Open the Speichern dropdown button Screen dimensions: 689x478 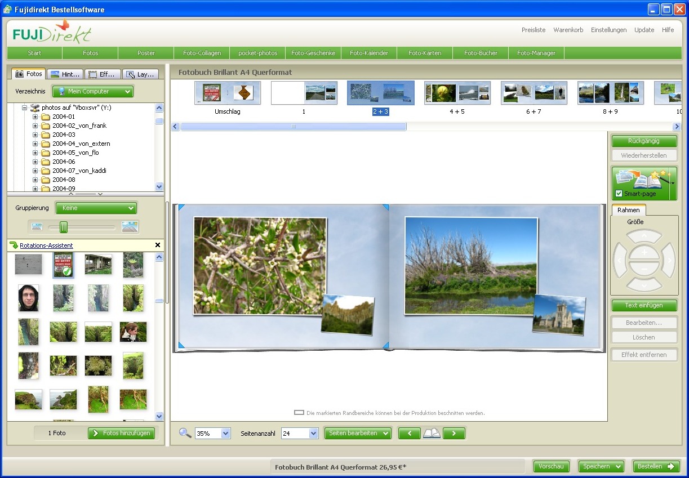(601, 466)
